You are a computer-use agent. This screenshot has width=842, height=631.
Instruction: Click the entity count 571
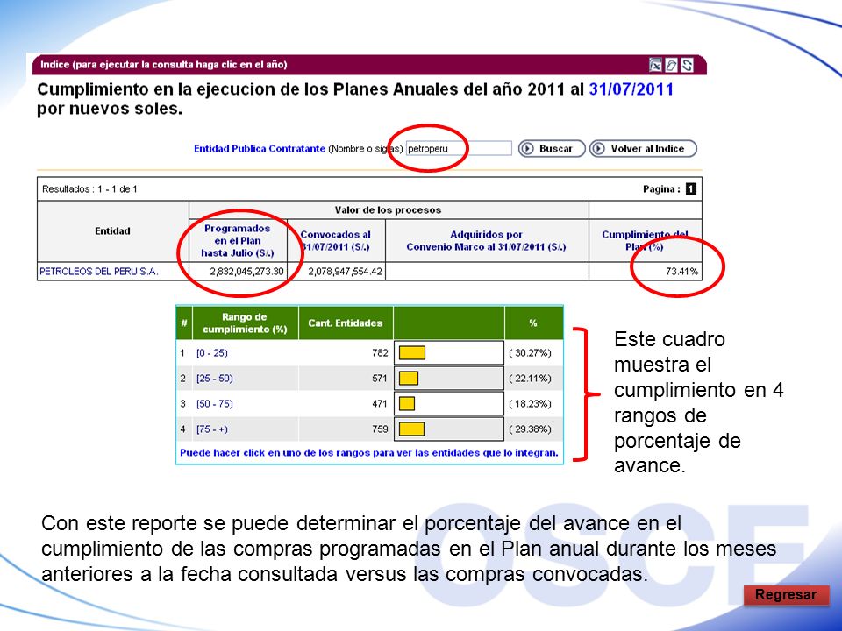tap(380, 379)
